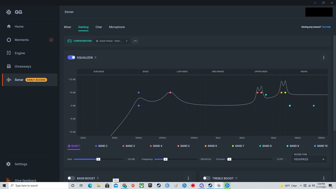Switch to the Chat tab
The image size is (336, 189).
coord(99,27)
